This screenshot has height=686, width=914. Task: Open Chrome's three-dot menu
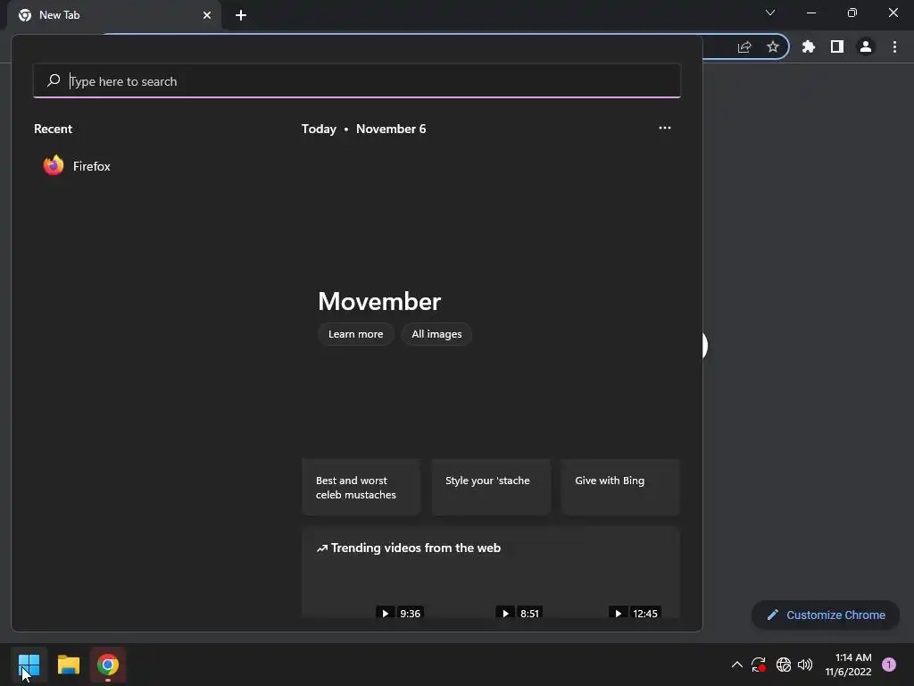pyautogui.click(x=894, y=46)
